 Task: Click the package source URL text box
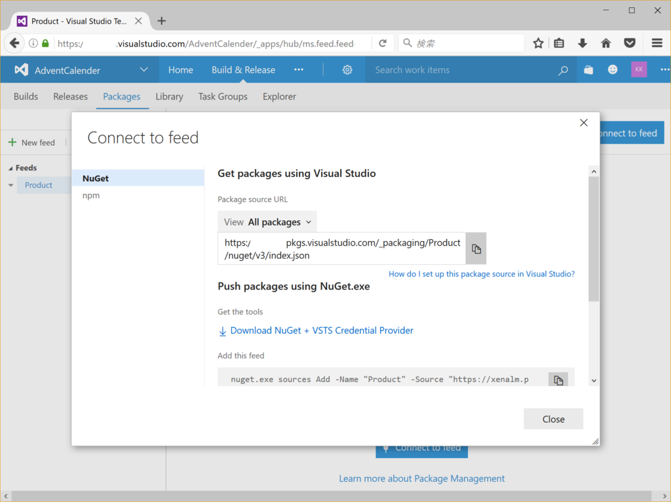[x=341, y=248]
